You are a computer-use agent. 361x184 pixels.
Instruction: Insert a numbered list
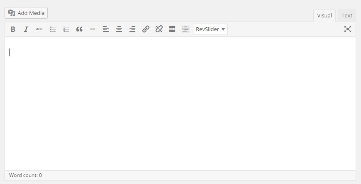tap(66, 29)
